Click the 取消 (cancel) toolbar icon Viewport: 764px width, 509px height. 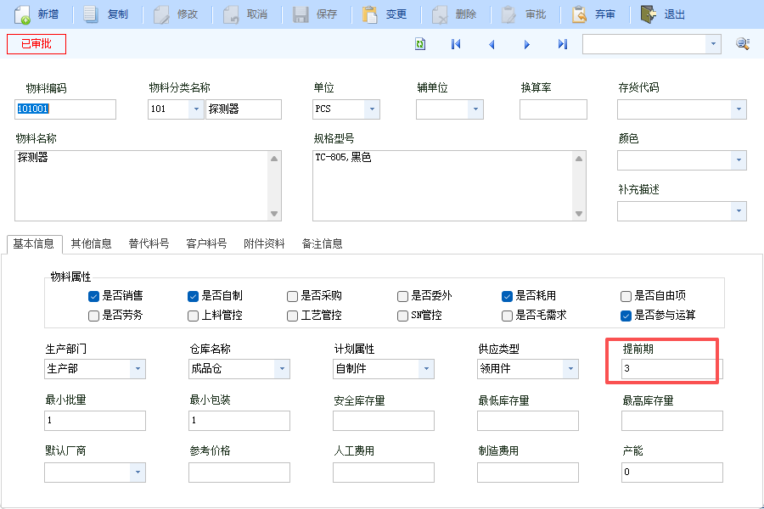pos(231,14)
